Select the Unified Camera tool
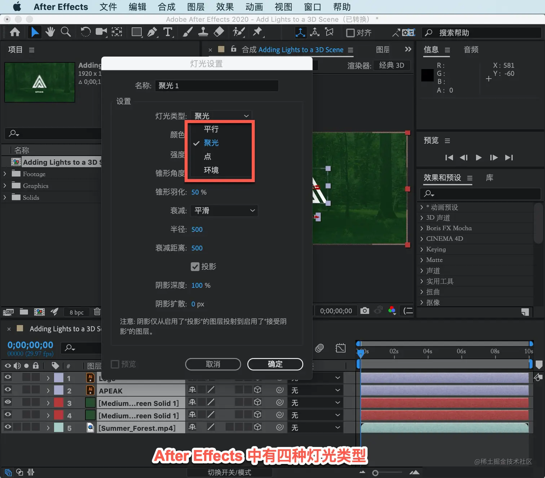 pyautogui.click(x=101, y=32)
